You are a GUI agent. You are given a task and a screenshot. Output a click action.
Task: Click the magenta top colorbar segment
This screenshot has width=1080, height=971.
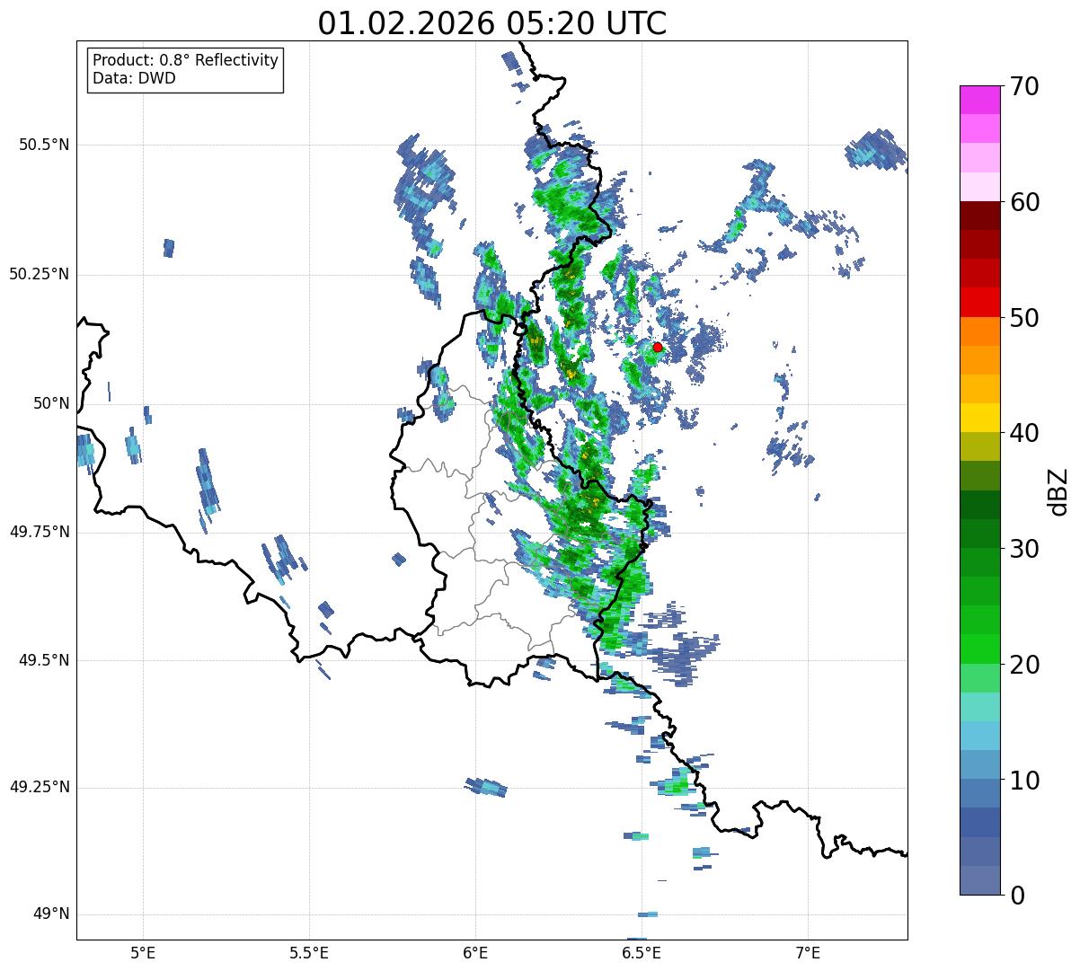pyautogui.click(x=978, y=100)
